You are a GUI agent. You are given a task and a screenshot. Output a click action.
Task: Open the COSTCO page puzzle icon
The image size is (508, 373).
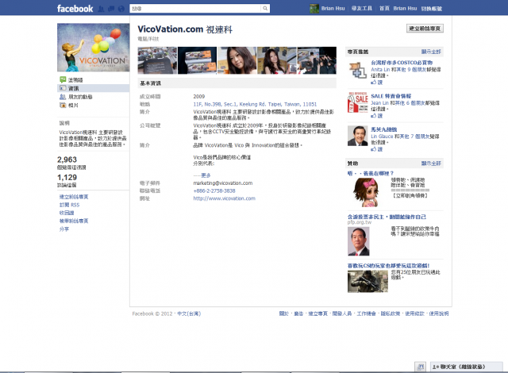[358, 70]
